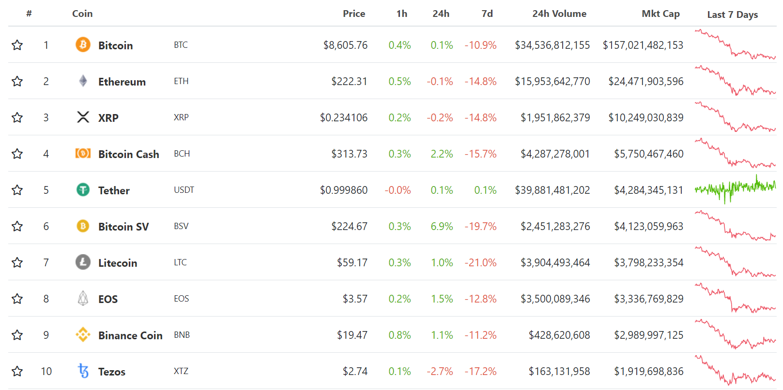
Task: Sort by the 7d column header
Action: 487,14
